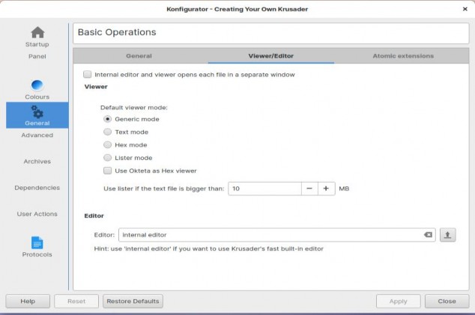Click the lister size value field showing 10

coord(264,189)
